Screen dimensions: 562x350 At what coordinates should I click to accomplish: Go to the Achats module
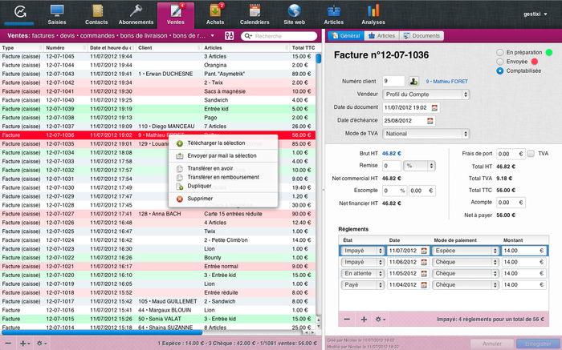click(x=215, y=12)
